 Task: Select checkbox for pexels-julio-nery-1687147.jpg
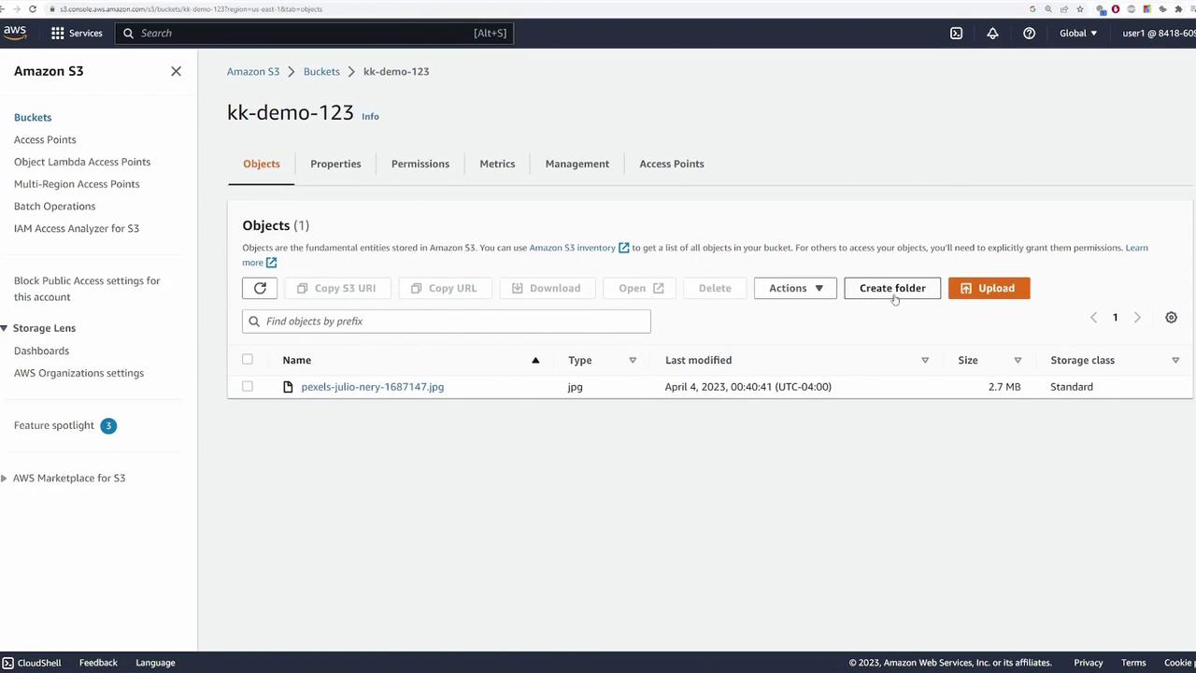(x=248, y=387)
